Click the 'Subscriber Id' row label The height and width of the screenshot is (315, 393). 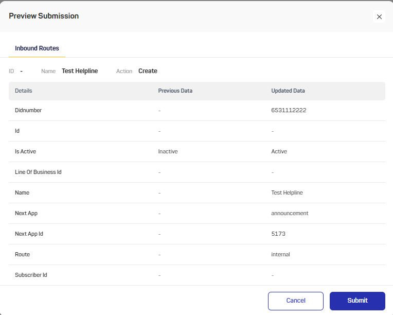point(31,275)
